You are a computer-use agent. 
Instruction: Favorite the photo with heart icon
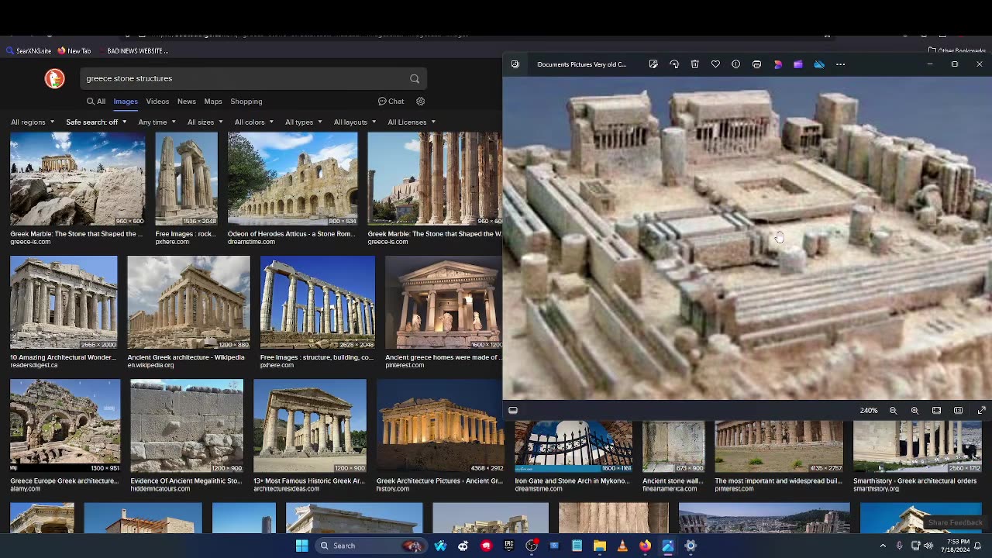tap(715, 64)
